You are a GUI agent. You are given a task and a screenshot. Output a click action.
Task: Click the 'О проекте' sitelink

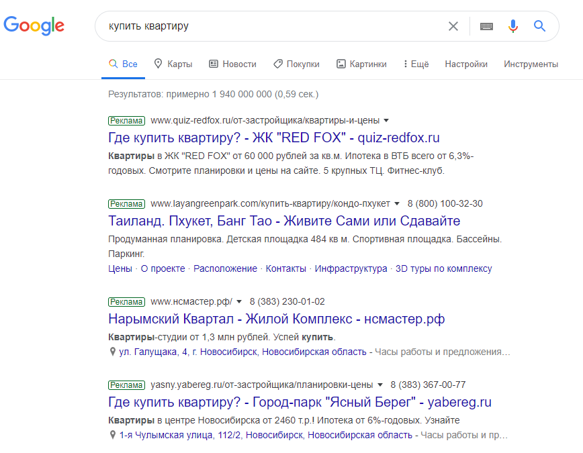pyautogui.click(x=163, y=268)
